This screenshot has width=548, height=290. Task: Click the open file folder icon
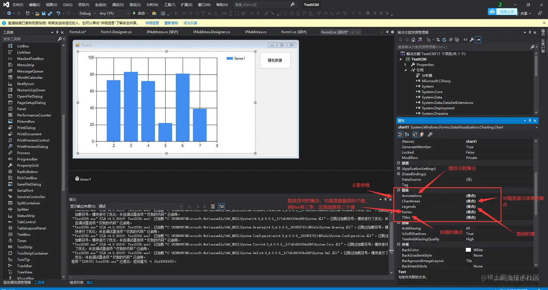click(37, 13)
